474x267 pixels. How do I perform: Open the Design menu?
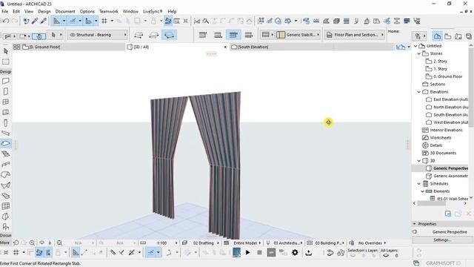click(44, 12)
